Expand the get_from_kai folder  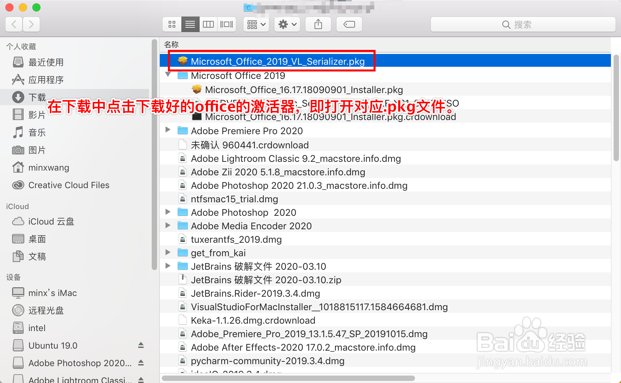click(168, 252)
